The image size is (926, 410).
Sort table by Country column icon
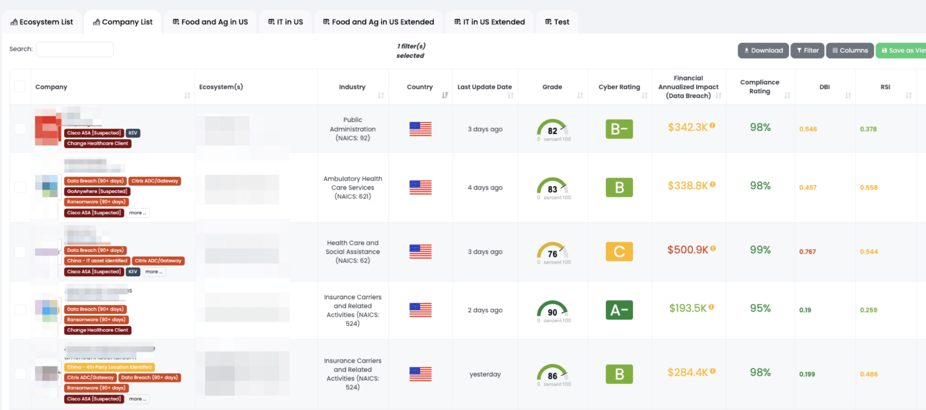point(445,95)
